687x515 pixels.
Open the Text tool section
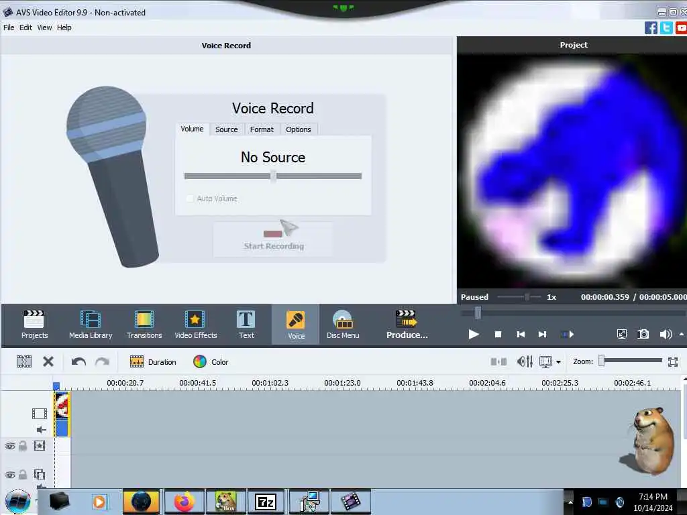pyautogui.click(x=246, y=324)
